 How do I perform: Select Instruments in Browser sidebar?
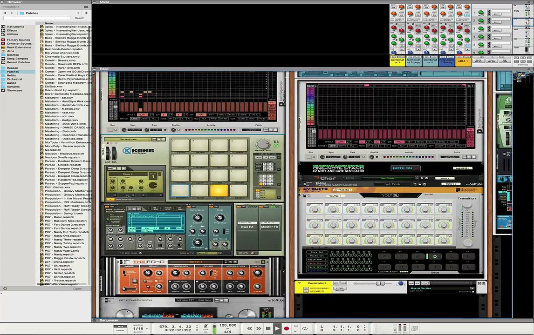point(16,27)
